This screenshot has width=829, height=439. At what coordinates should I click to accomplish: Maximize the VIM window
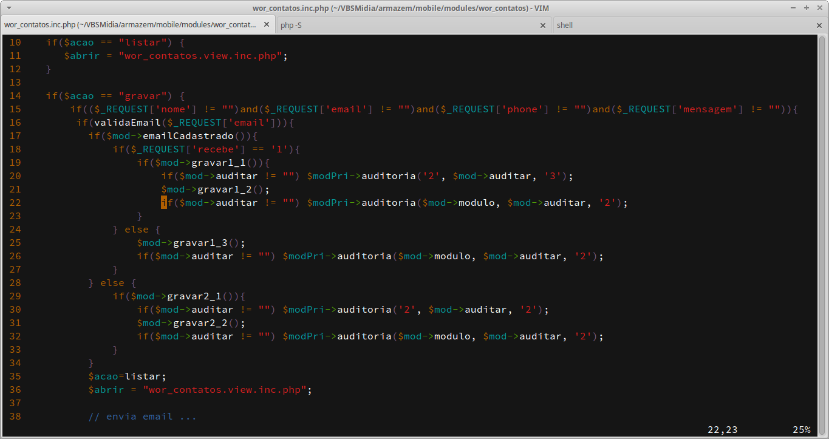[806, 8]
